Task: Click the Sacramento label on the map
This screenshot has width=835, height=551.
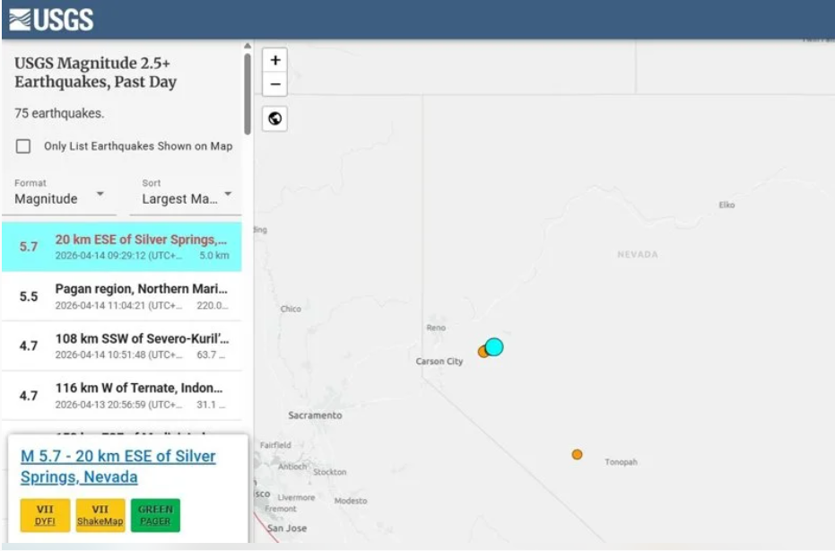Action: (x=316, y=415)
